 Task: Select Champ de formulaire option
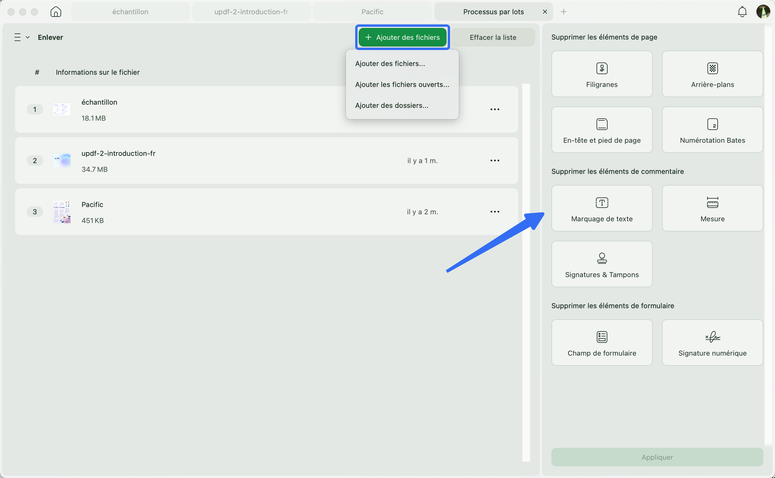click(x=601, y=343)
